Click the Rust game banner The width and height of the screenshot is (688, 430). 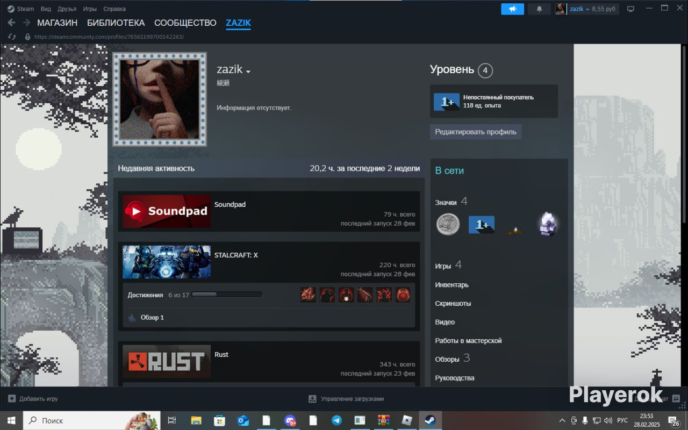click(167, 361)
